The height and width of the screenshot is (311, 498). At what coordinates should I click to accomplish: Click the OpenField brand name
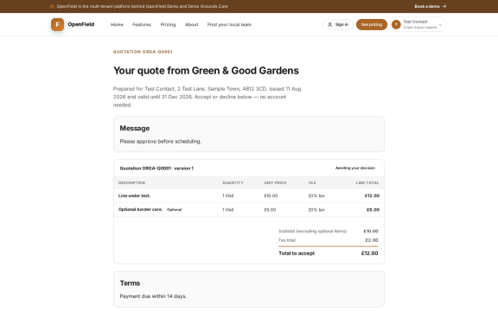coord(81,24)
